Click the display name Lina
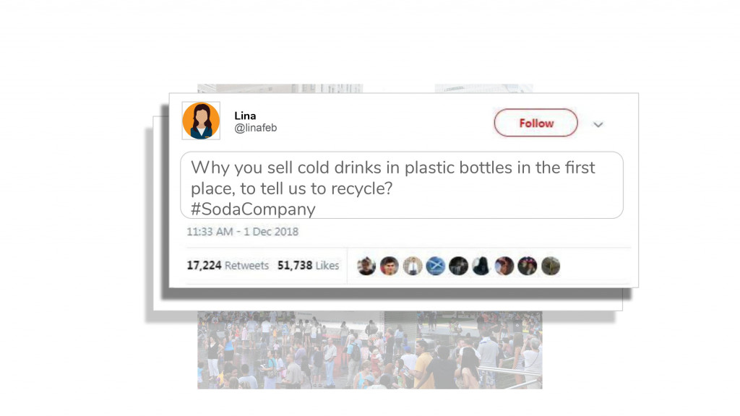740x416 pixels. (x=245, y=116)
